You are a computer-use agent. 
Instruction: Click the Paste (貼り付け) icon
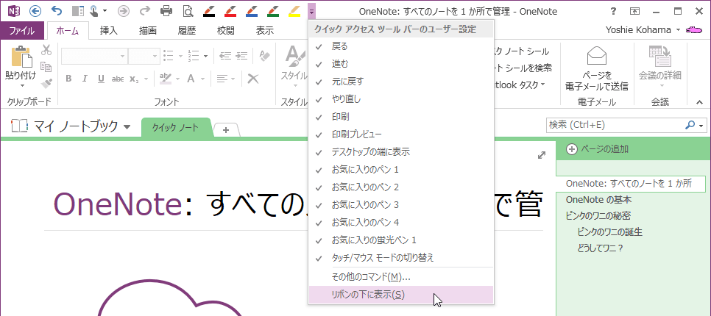(21, 57)
